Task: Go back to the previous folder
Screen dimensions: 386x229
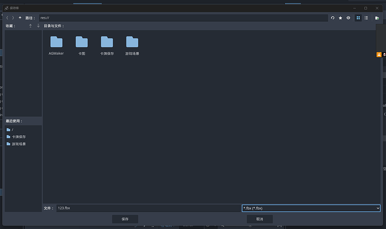Action: coord(7,18)
